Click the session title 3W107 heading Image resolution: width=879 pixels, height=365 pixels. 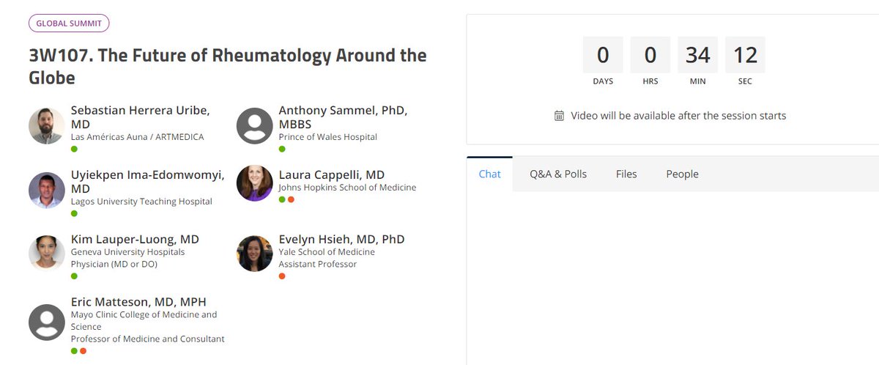click(227, 66)
